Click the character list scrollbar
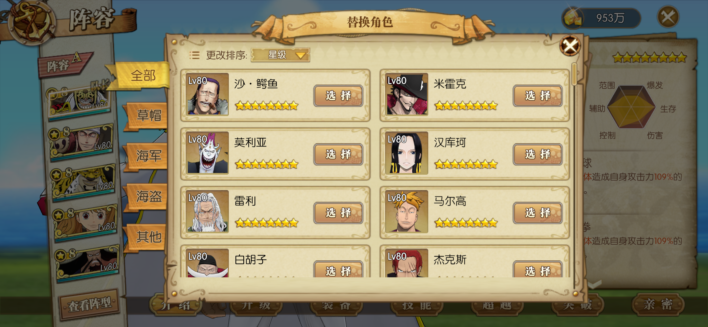 (x=574, y=176)
